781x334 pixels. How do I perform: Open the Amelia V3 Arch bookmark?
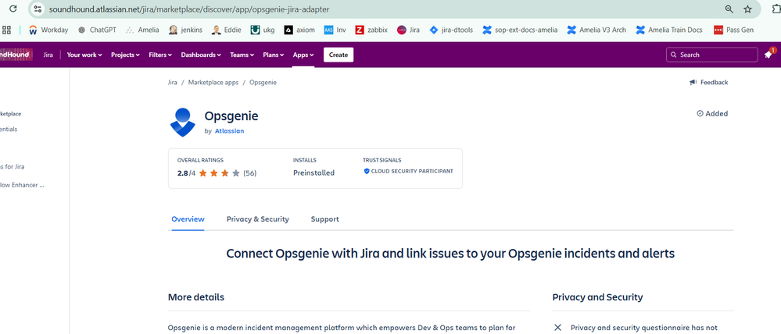pos(596,30)
